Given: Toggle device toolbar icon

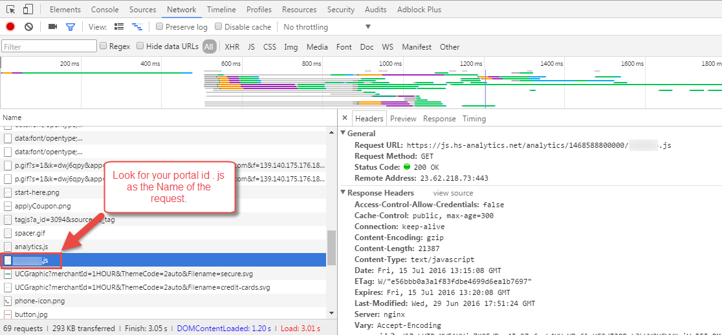Looking at the screenshot, I should pos(28,9).
